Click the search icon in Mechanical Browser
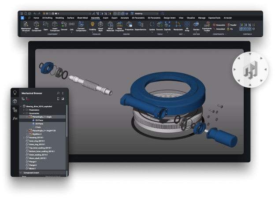275x198 pixels. pyautogui.click(x=58, y=93)
